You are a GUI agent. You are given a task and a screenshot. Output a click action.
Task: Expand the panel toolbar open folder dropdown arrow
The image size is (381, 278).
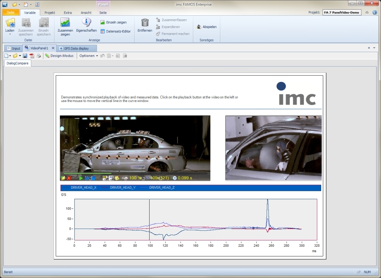(x=20, y=56)
